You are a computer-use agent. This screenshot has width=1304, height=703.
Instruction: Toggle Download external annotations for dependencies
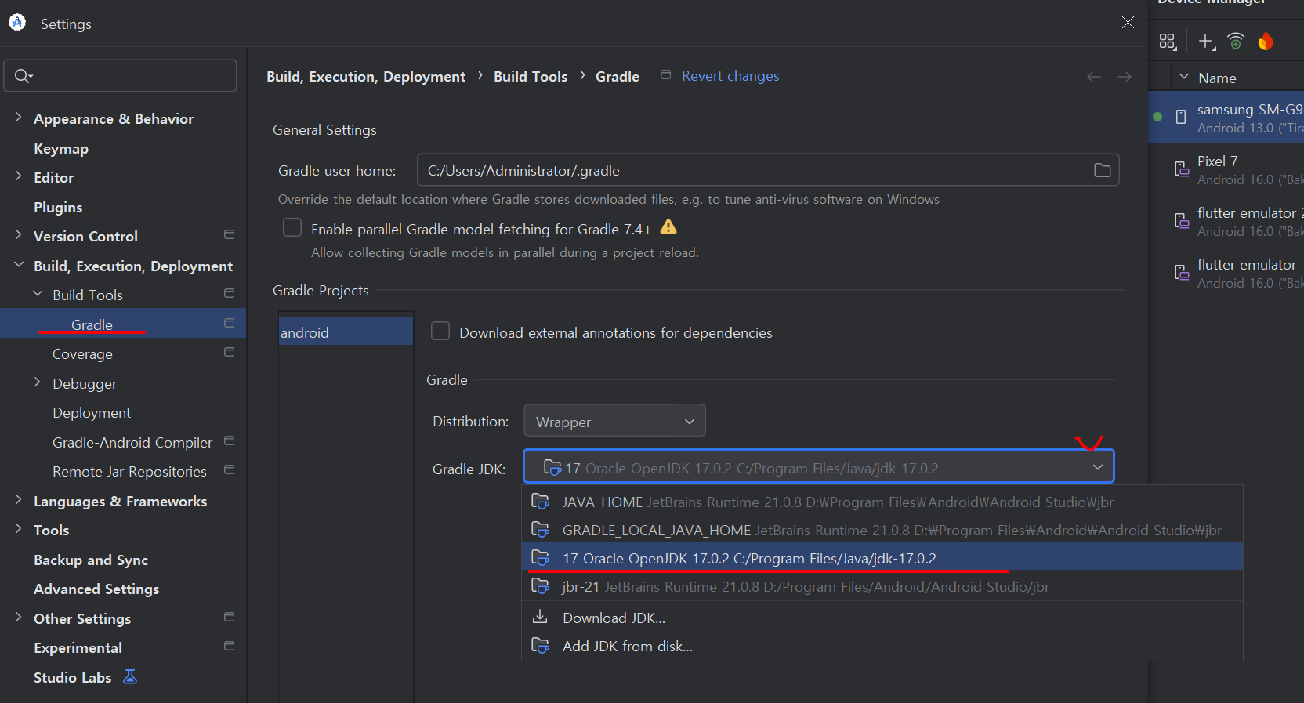tap(440, 332)
